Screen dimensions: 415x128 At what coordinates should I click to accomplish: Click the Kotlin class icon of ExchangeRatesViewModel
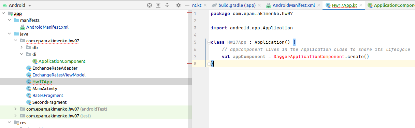coord(29,75)
